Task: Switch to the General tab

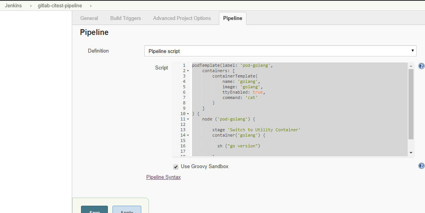Action: click(89, 18)
